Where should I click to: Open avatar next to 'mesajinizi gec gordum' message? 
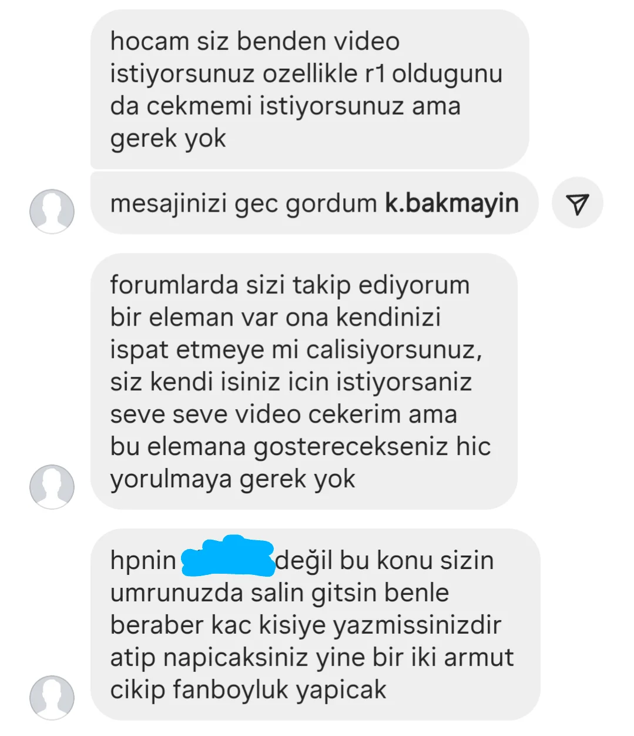[x=52, y=211]
